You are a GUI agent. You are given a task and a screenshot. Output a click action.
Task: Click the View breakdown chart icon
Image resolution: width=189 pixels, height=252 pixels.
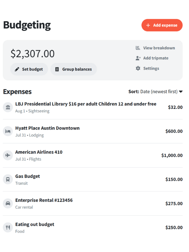tap(138, 48)
